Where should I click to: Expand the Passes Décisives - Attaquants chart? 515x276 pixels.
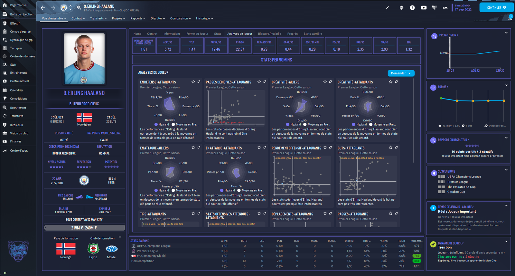point(265,82)
